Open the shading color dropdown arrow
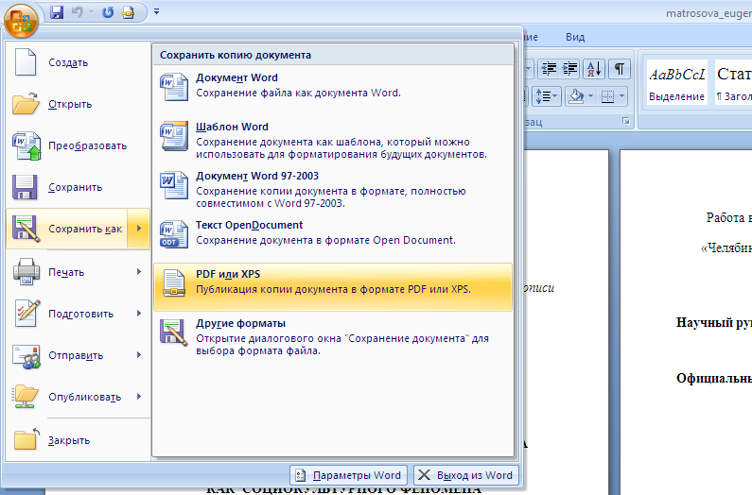This screenshot has width=752, height=495. 591,96
